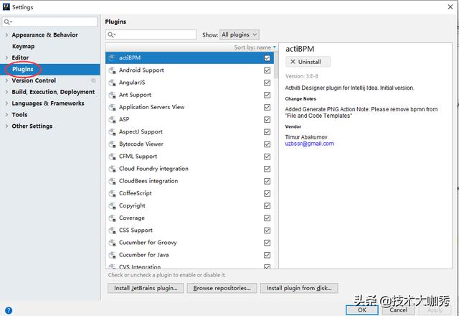Screen dimensions: 459x316
Task: Confirm settings with the OK button
Action: 361,310
